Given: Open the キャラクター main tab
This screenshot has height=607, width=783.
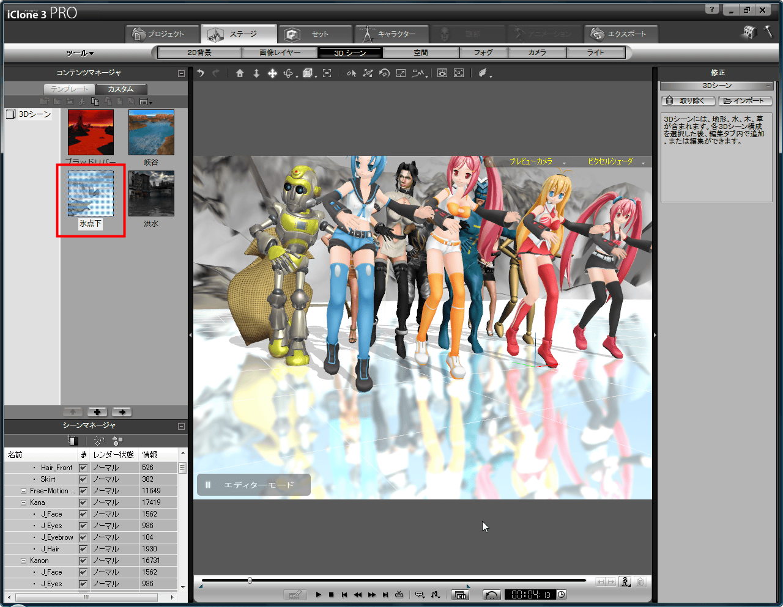Looking at the screenshot, I should tap(391, 34).
